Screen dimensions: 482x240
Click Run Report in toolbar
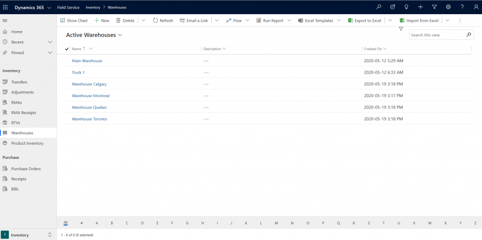pos(270,21)
